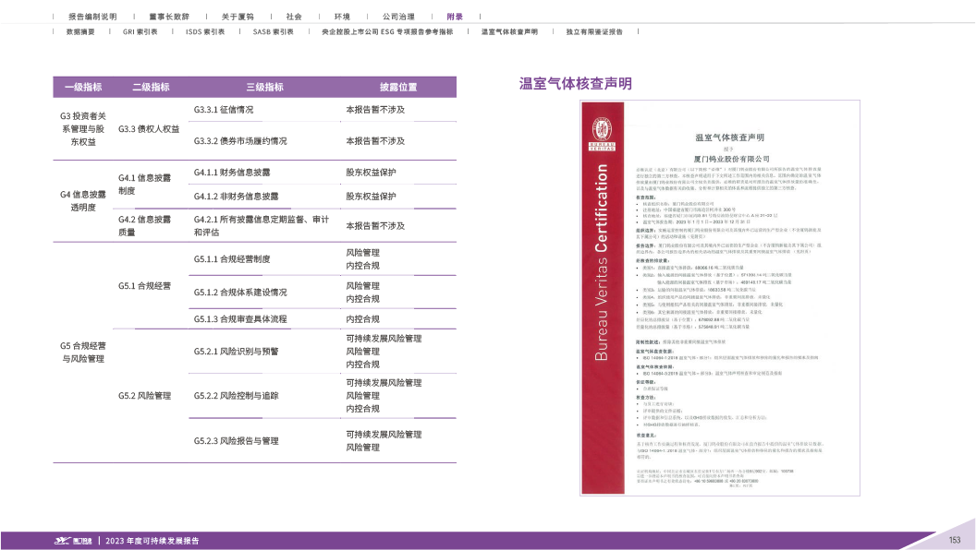Open the 环境 section tab
The width and height of the screenshot is (976, 550).
[x=342, y=17]
